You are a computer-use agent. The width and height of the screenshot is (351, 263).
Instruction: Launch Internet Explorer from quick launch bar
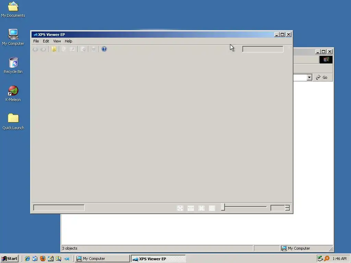[27, 259]
